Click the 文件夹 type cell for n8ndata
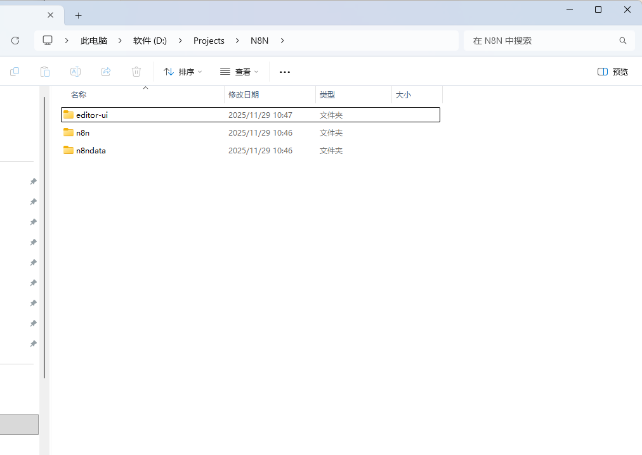Image resolution: width=642 pixels, height=455 pixels. click(331, 151)
